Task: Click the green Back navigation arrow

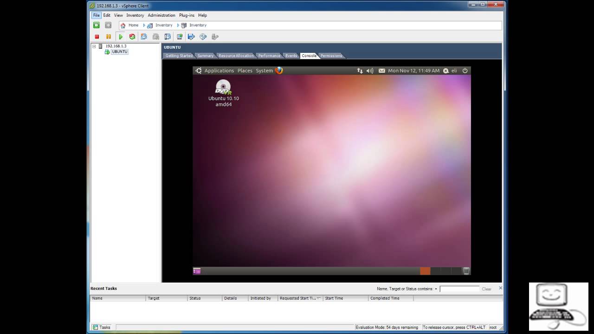Action: pyautogui.click(x=97, y=25)
